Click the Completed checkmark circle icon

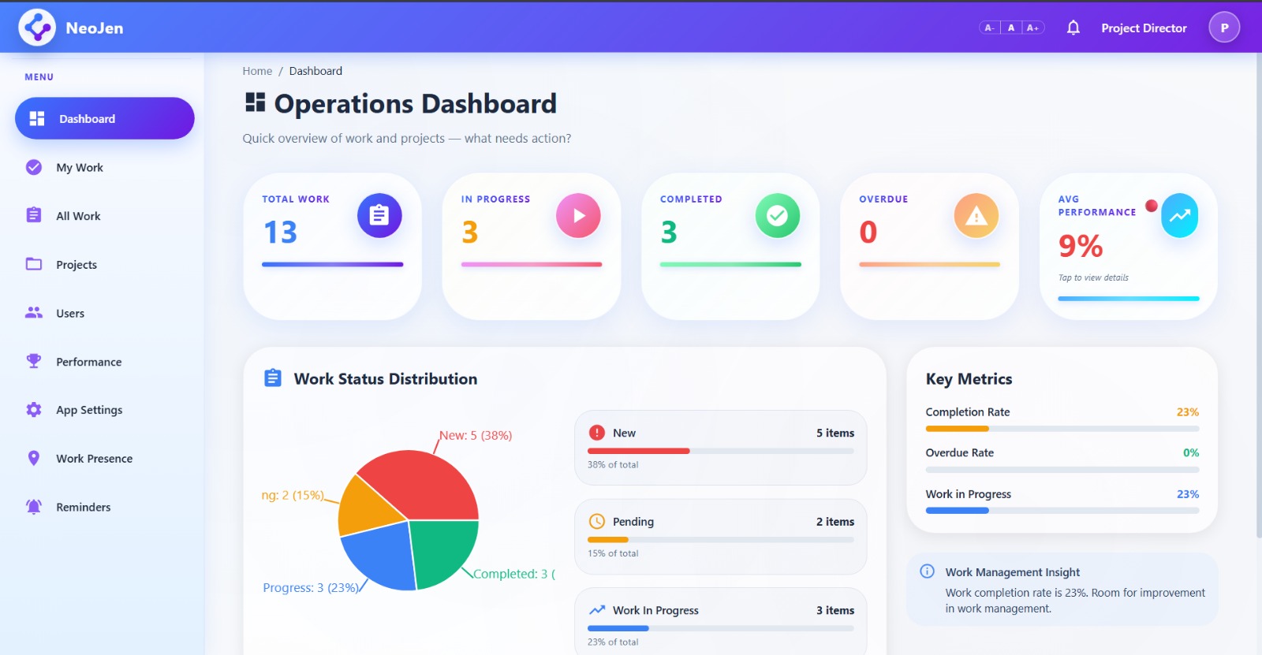pyautogui.click(x=778, y=215)
